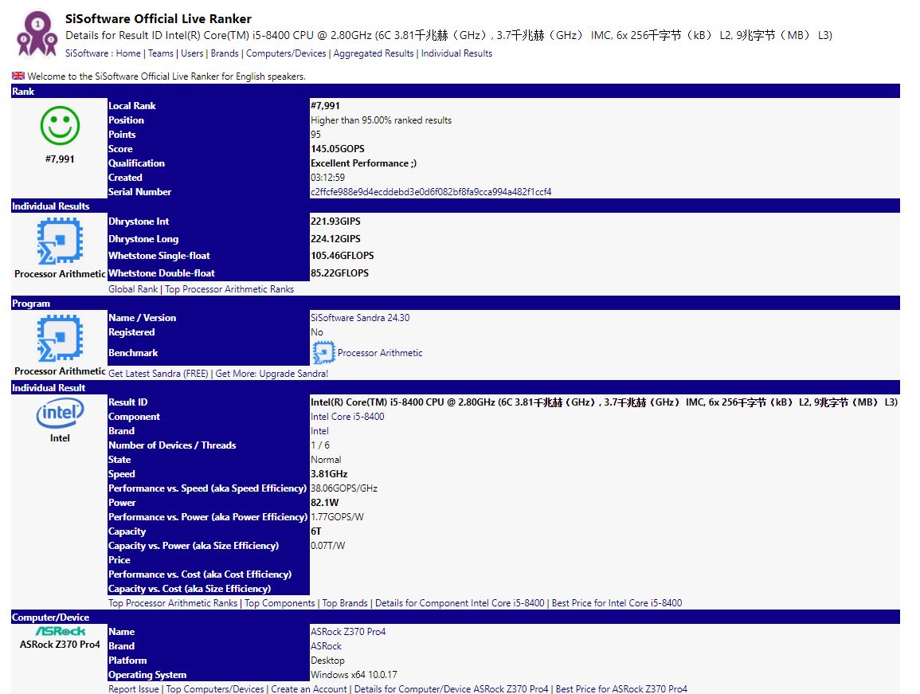Open the Computers/Devices navigation link

coord(286,53)
